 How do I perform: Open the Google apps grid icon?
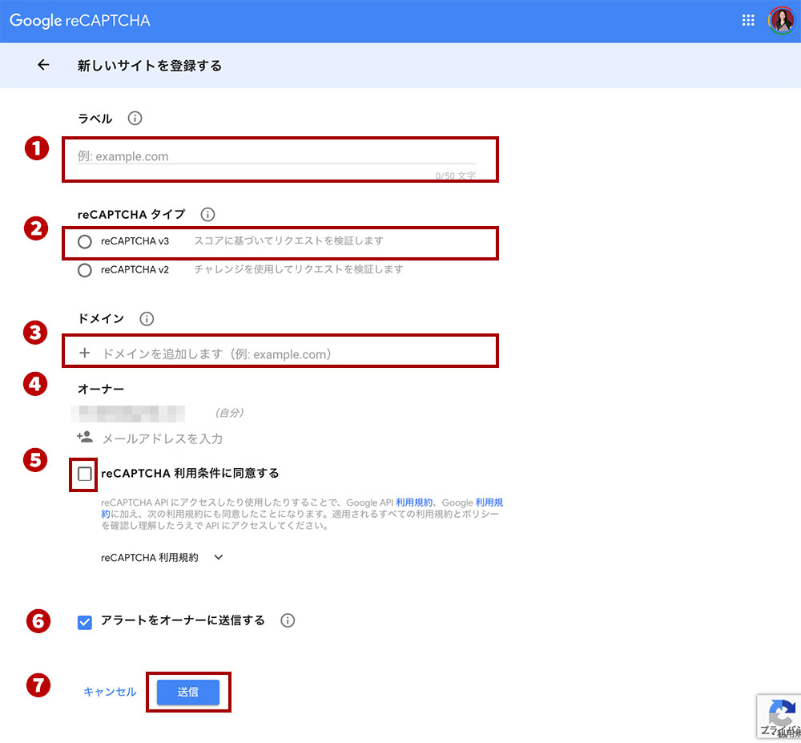[748, 21]
